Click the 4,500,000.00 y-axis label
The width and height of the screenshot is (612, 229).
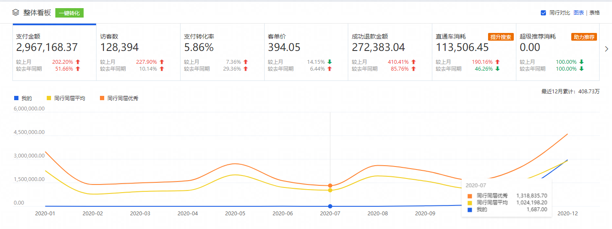click(29, 132)
